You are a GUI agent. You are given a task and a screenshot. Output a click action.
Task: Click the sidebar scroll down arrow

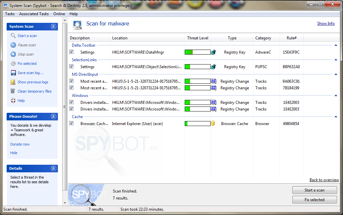[x=65, y=203]
